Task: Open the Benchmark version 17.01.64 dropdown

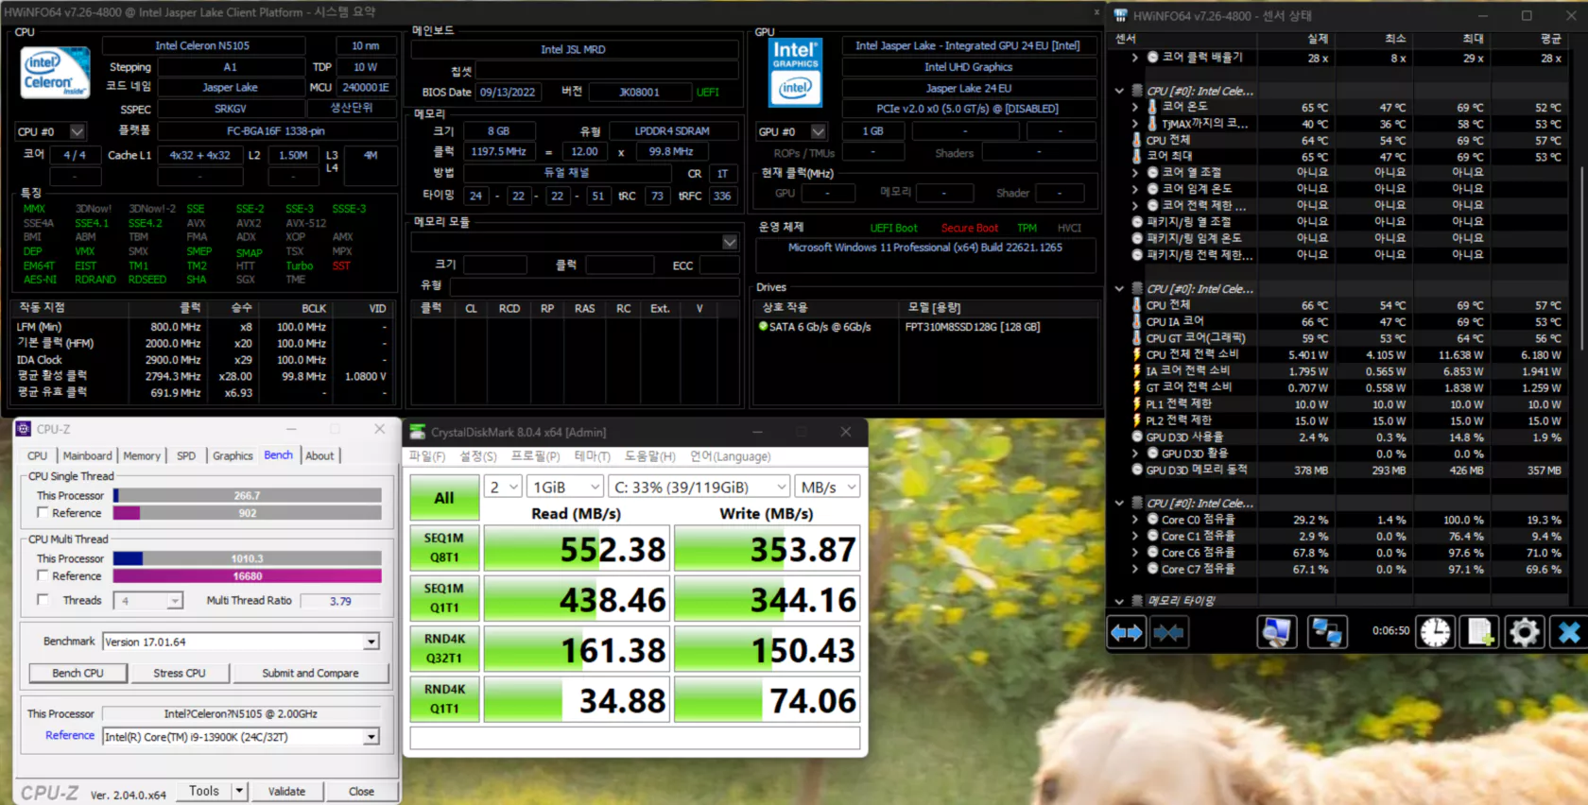Action: coord(241,642)
